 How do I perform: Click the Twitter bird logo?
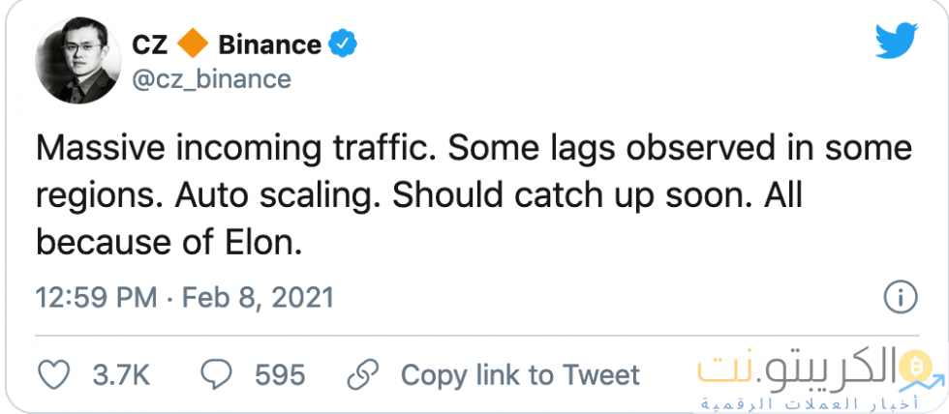click(x=896, y=42)
